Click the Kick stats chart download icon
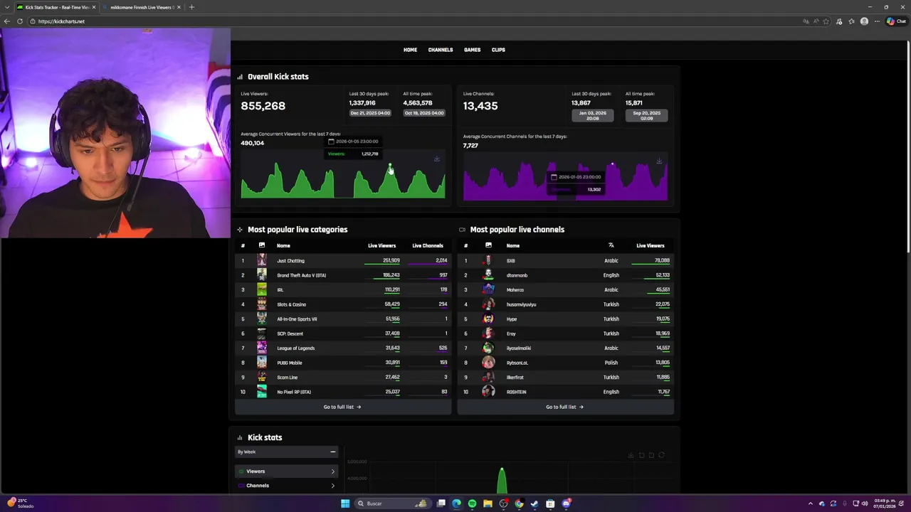This screenshot has width=911, height=512. coord(631,455)
